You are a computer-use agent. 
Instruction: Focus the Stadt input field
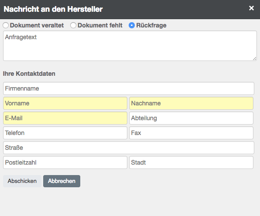tap(191, 162)
